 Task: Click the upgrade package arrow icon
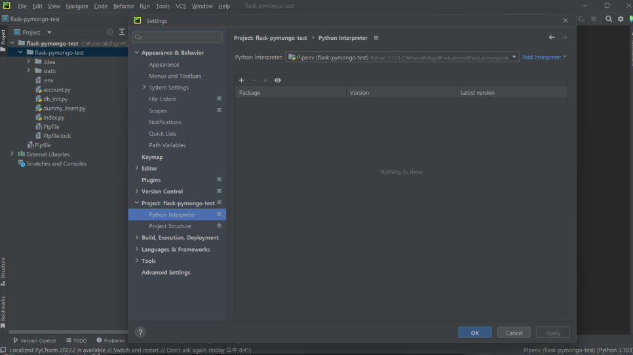pyautogui.click(x=265, y=80)
